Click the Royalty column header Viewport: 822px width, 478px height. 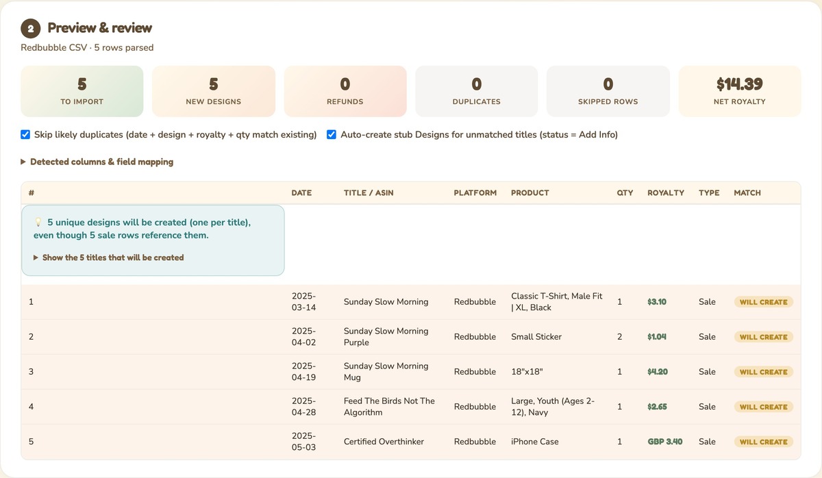coord(666,193)
